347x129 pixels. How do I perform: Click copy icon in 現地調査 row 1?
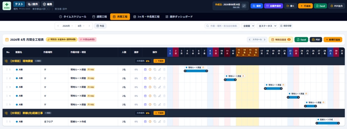pyautogui.click(x=155, y=69)
